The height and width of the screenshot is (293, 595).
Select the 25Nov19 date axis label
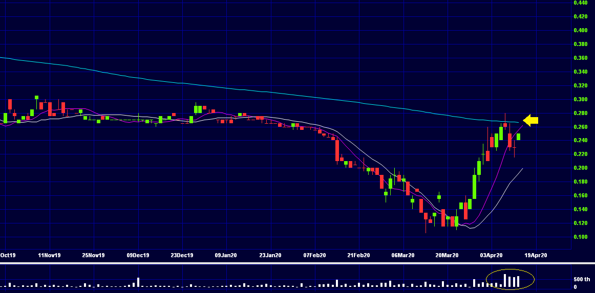click(x=93, y=256)
